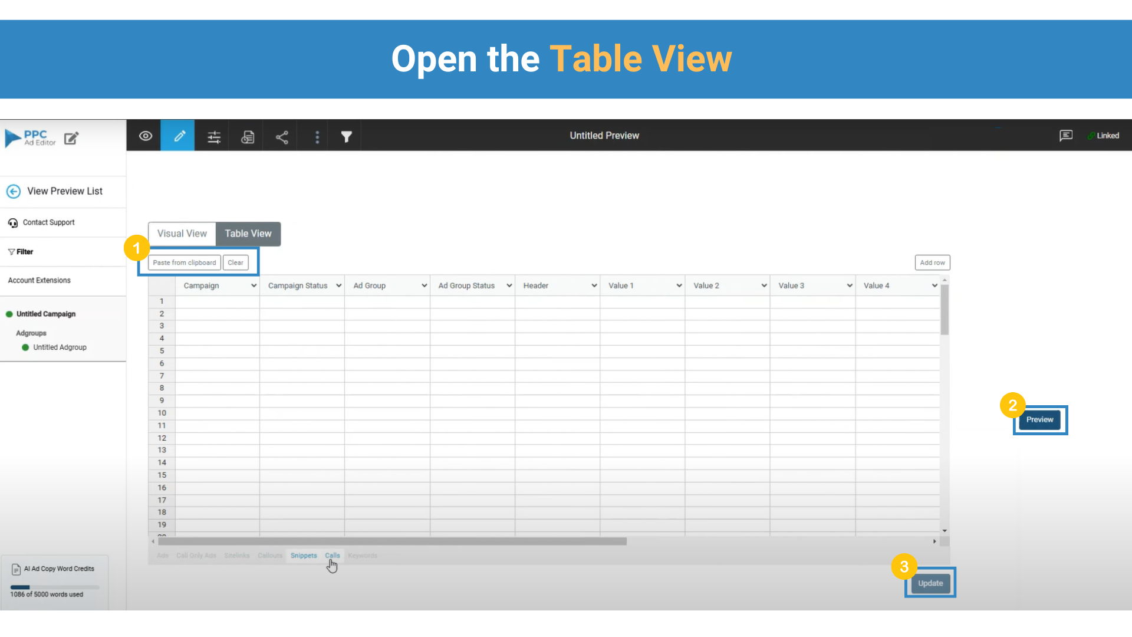Open the Campaign column dropdown arrow

(x=254, y=285)
